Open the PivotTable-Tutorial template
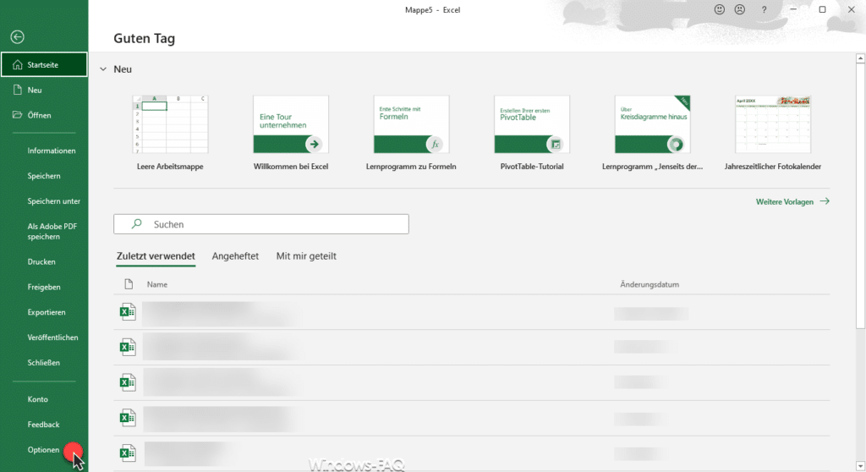The width and height of the screenshot is (866, 472). click(532, 133)
